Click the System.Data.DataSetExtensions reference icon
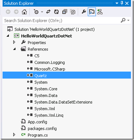Viewport: 134px width, 140px height. 30,102
